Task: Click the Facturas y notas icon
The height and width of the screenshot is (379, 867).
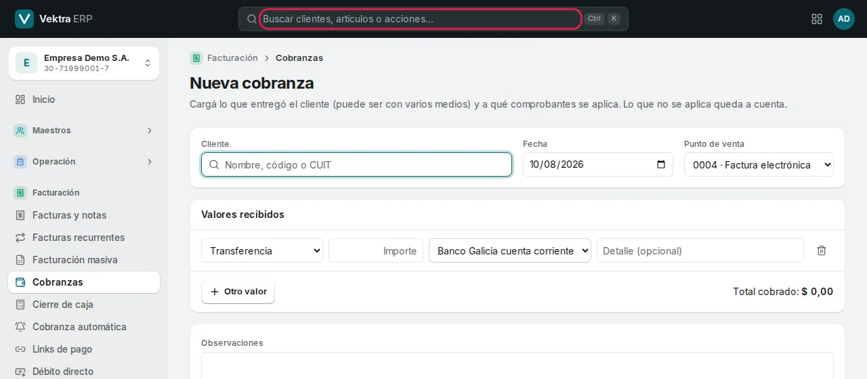Action: (x=20, y=215)
